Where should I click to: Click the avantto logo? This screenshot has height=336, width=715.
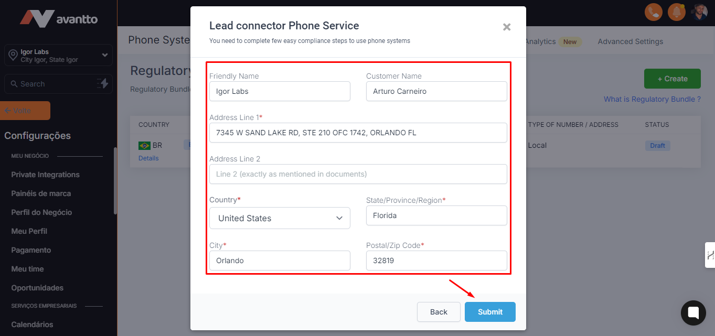coord(59,19)
